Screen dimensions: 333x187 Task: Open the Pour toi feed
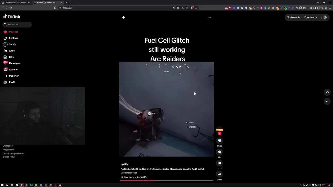11,32
